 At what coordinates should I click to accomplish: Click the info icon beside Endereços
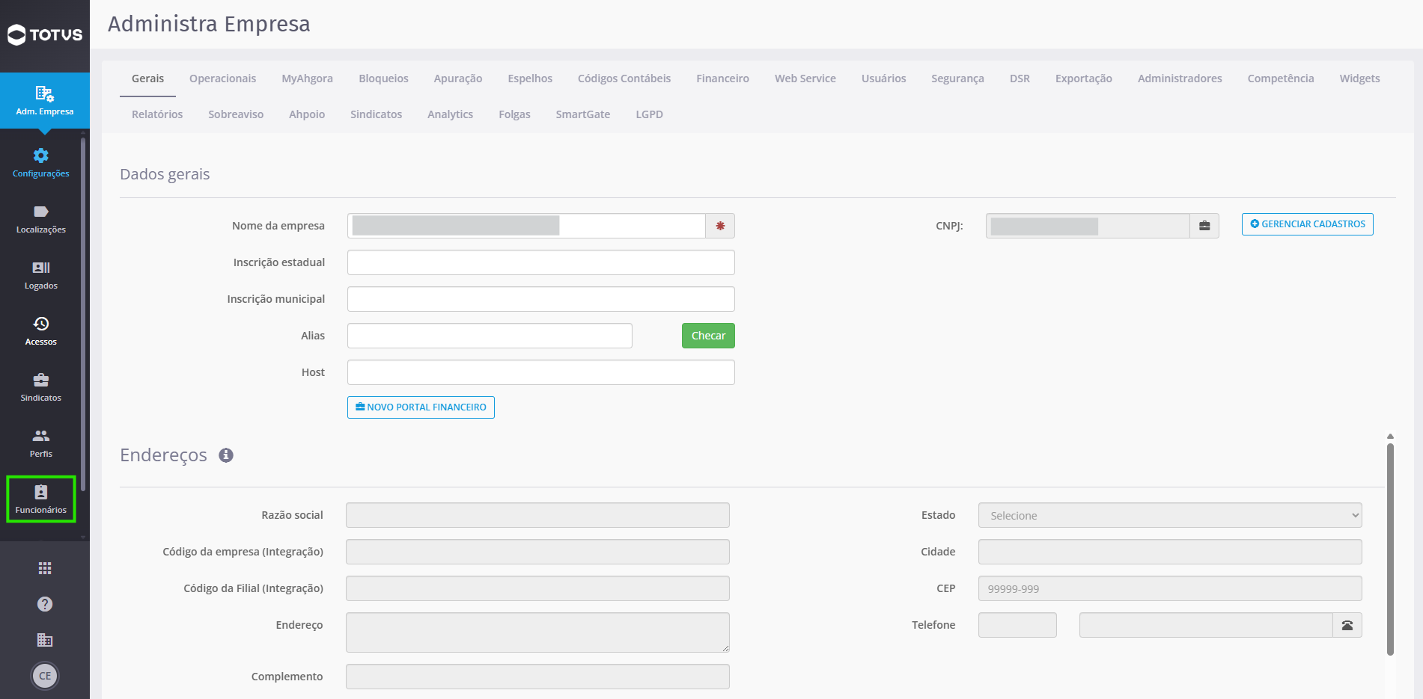click(226, 455)
